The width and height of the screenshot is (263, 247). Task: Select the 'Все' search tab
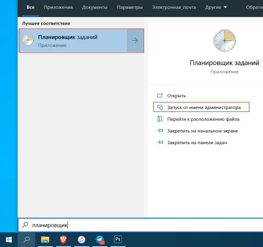pyautogui.click(x=30, y=7)
